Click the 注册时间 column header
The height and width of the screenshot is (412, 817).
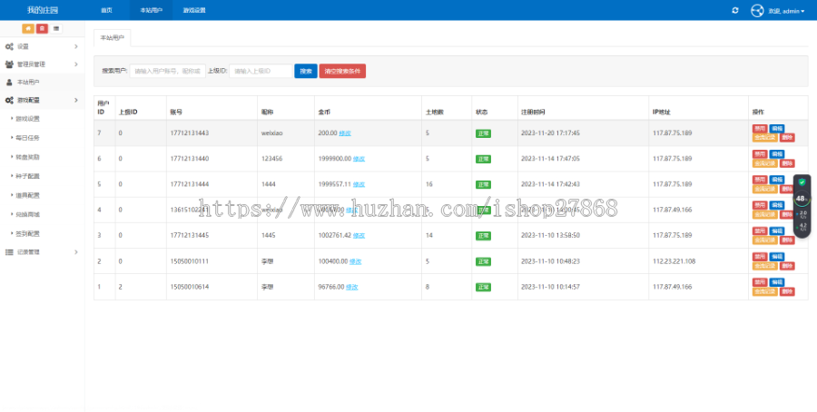pos(533,112)
